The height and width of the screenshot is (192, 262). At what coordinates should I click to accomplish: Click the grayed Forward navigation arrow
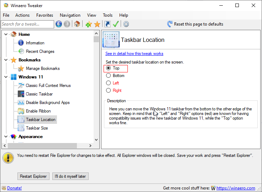click(x=67, y=24)
